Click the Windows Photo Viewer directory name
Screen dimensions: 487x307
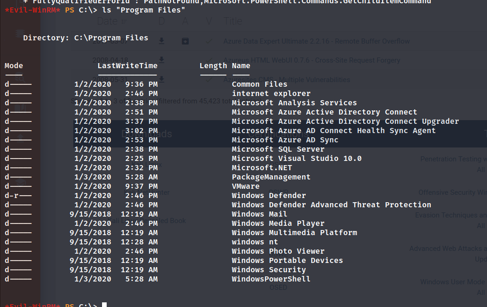coord(278,251)
